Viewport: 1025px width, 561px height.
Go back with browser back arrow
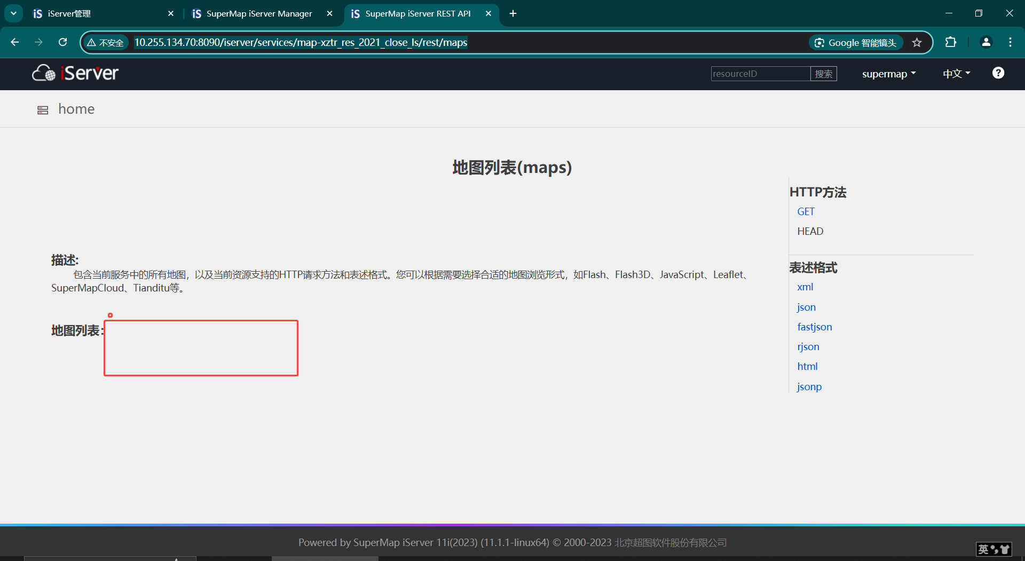click(15, 42)
